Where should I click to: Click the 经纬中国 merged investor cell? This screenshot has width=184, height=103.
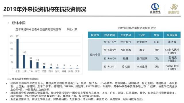[95, 55]
